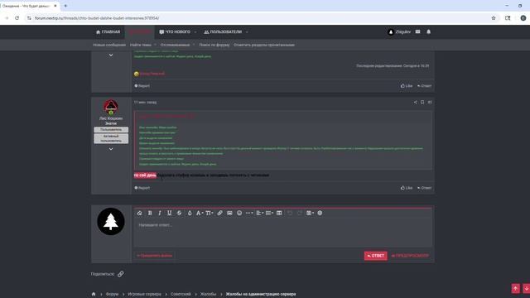Click the new messages sub-navigation link
The image size is (530, 298).
pyautogui.click(x=109, y=45)
